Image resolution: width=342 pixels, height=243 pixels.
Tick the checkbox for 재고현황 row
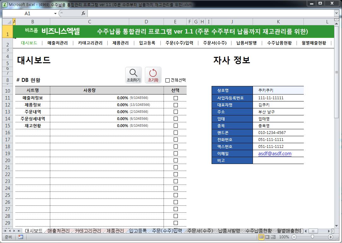[176, 126]
